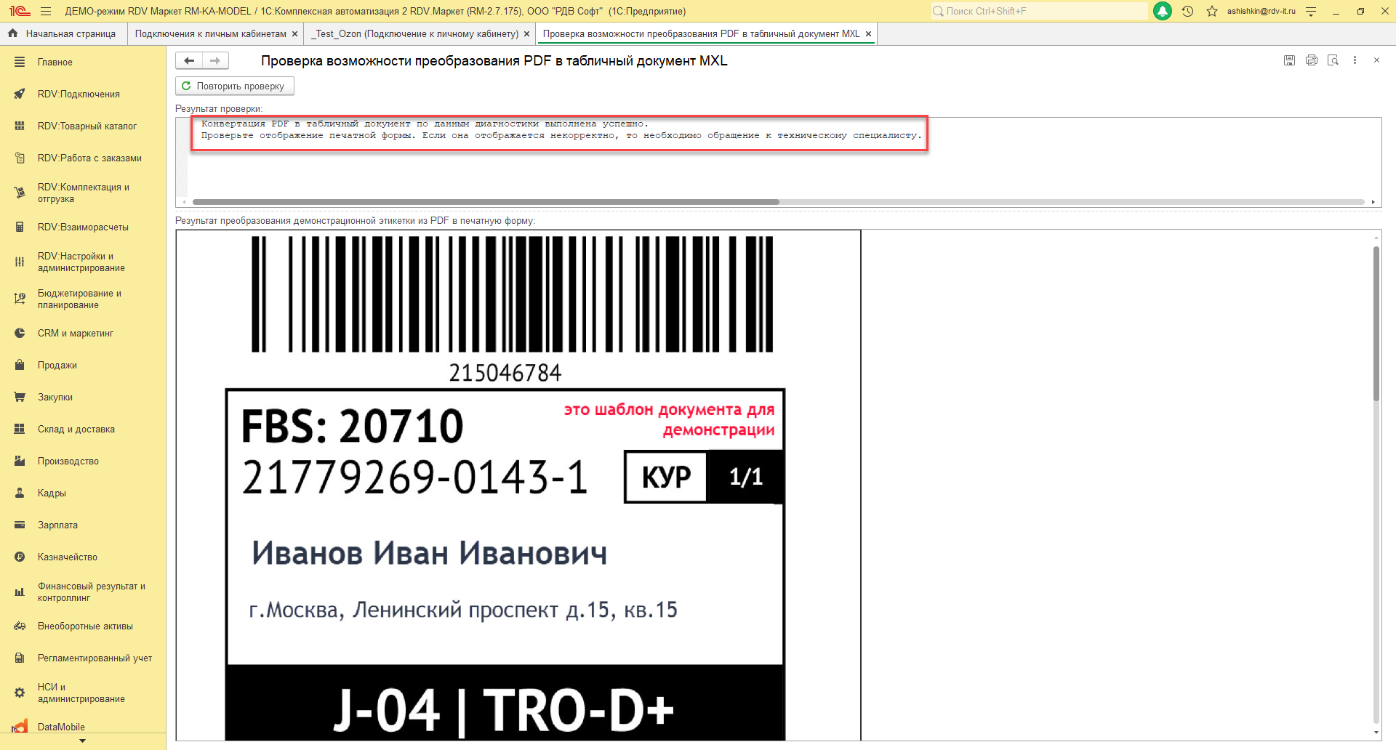Close the Проверка возможности преобразования tab

coord(868,34)
